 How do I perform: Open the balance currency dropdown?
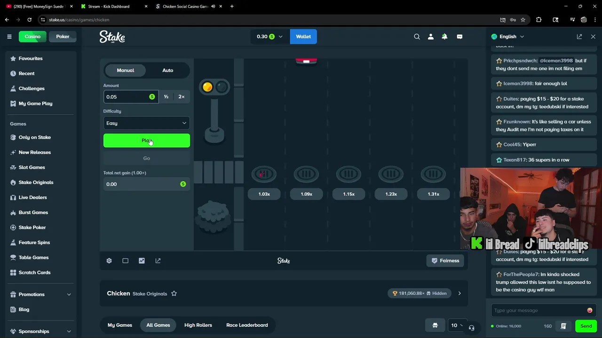pos(269,37)
